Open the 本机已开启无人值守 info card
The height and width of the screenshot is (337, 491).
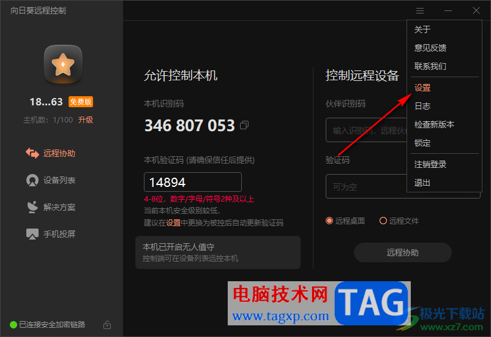pos(218,252)
